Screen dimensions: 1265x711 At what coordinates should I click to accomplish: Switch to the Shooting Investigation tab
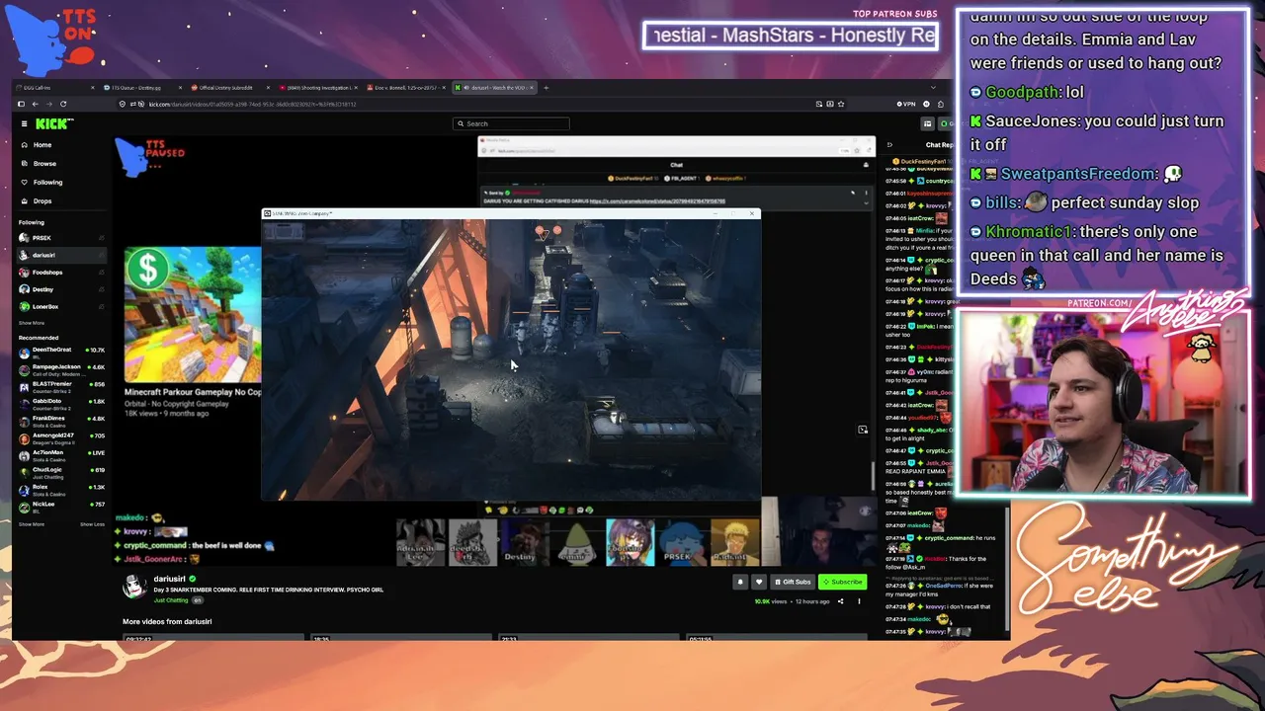pos(317,88)
